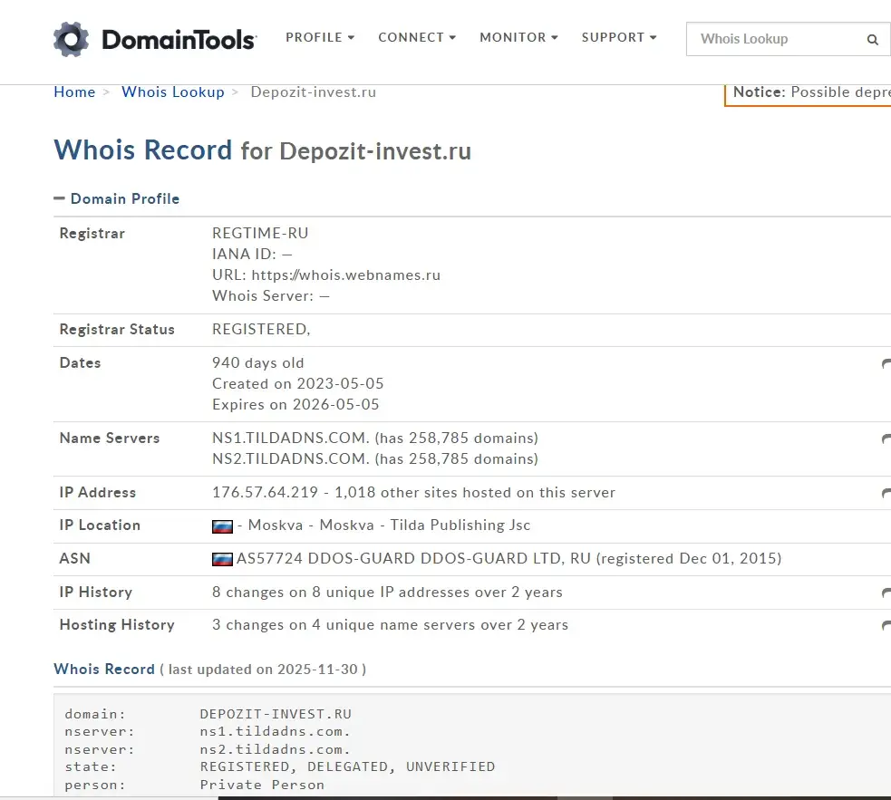Click the 'IANA ID: —' line
Screen dimensions: 891x800
[252, 255]
